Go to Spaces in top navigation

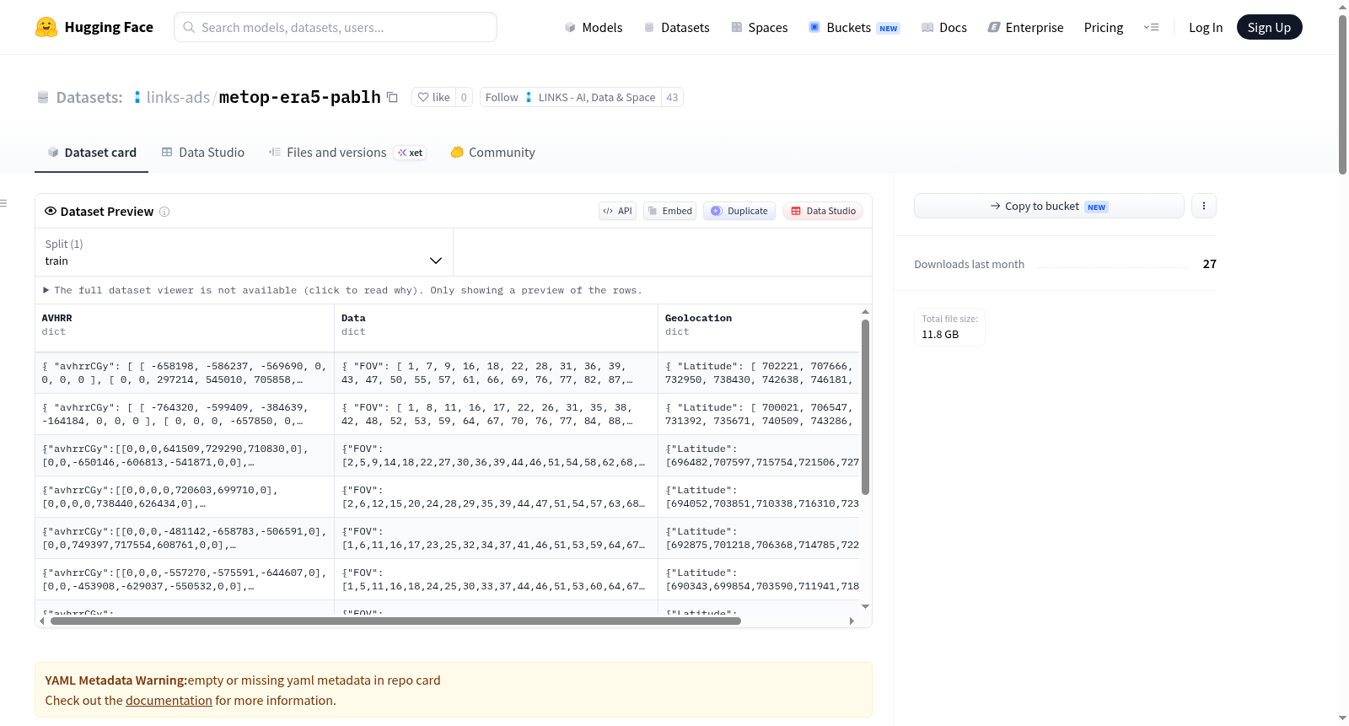click(759, 27)
